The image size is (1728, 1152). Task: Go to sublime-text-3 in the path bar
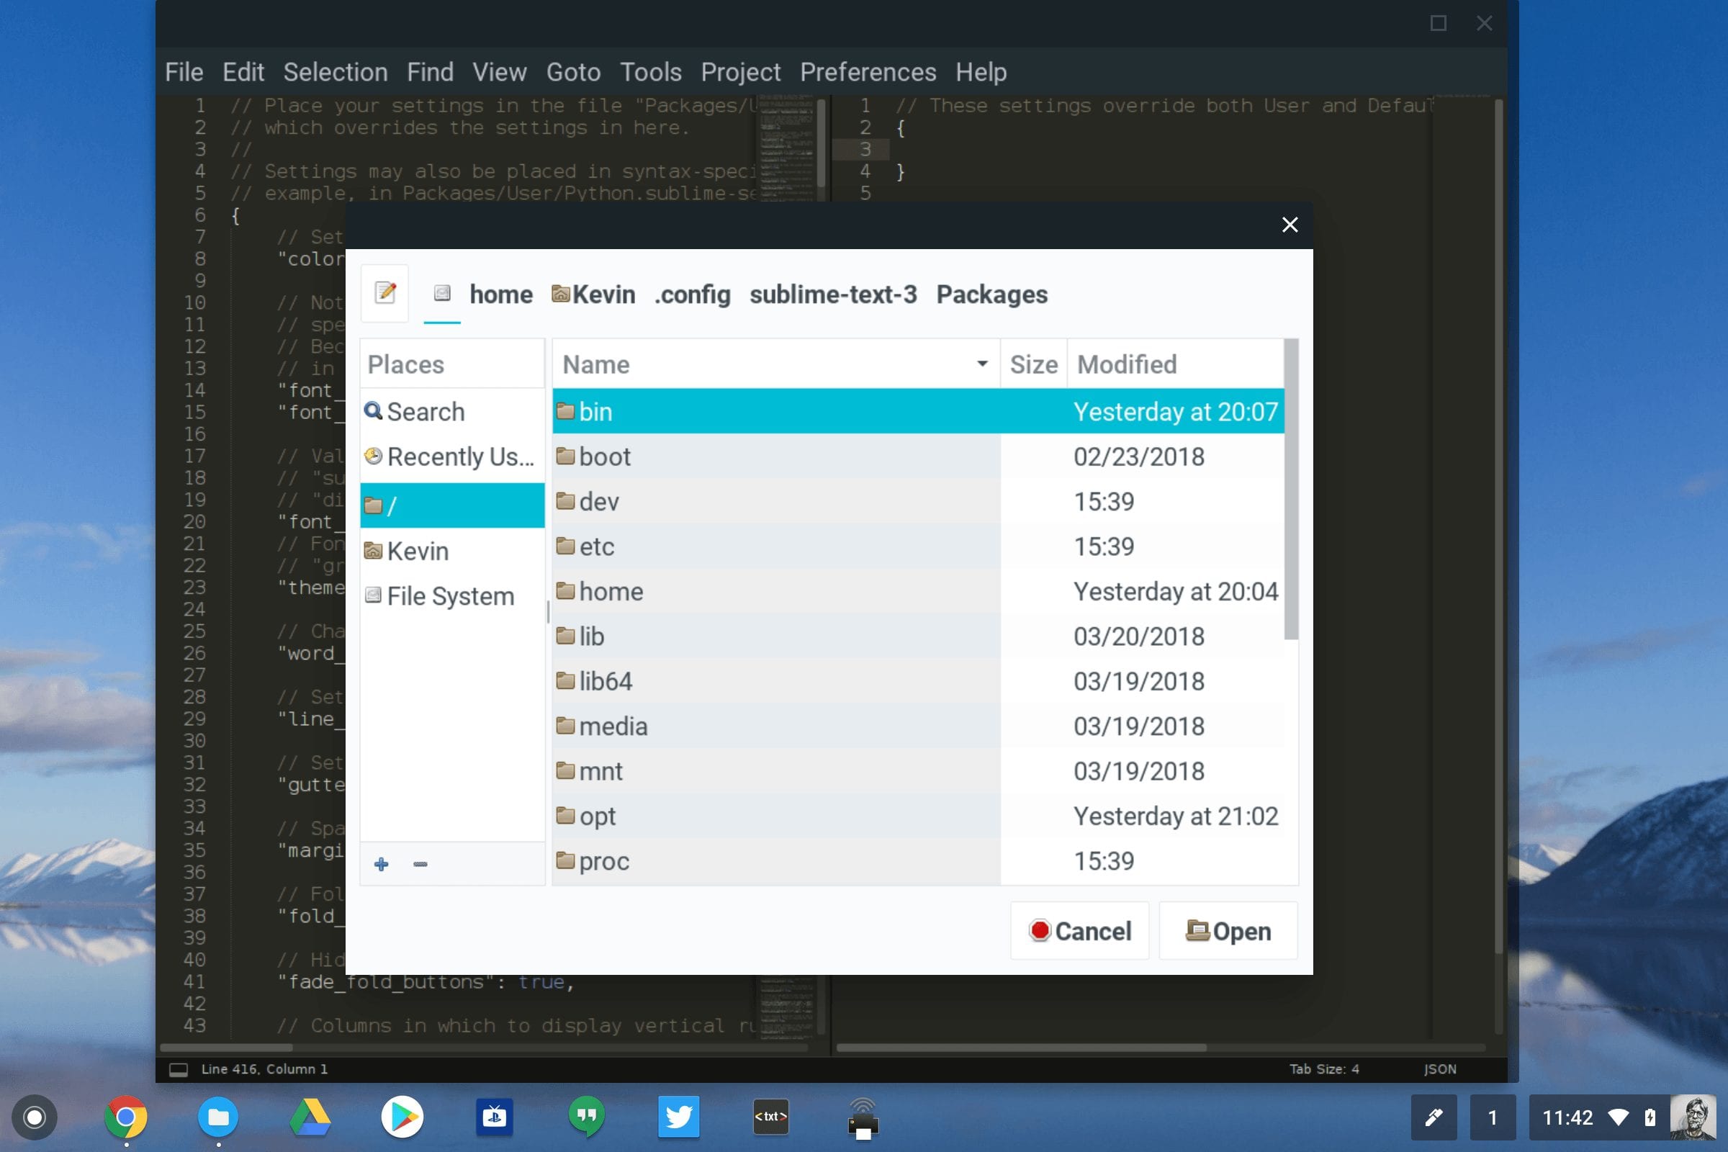click(x=833, y=294)
